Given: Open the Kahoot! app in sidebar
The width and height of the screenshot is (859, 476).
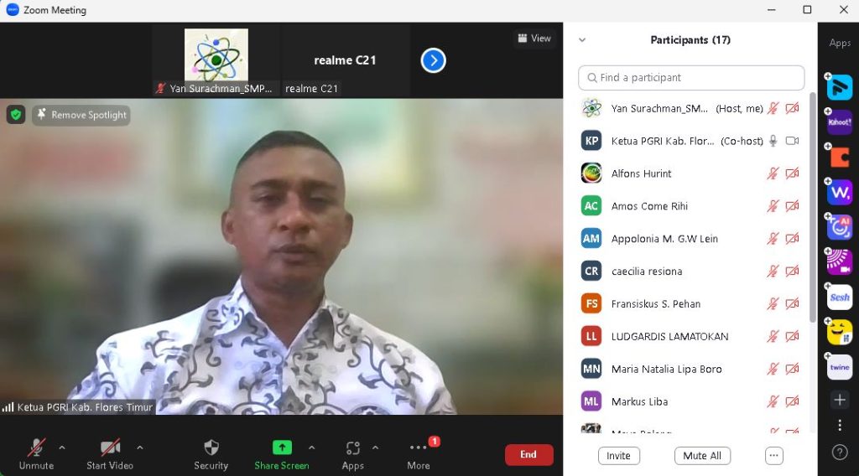Looking at the screenshot, I should tap(840, 122).
